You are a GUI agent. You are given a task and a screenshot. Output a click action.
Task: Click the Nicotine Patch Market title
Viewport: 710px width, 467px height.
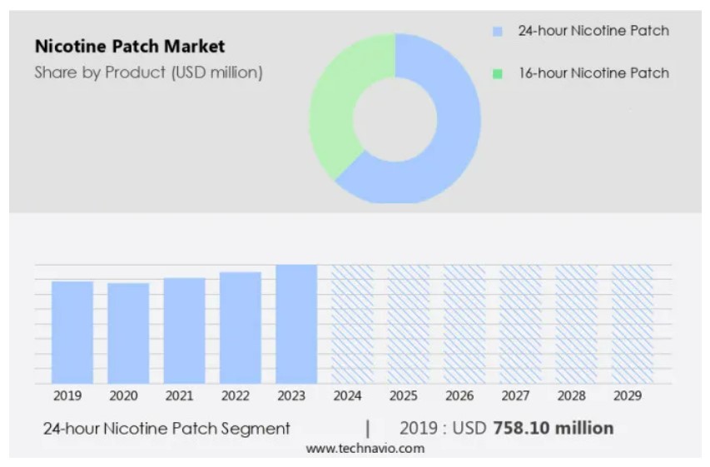(129, 47)
